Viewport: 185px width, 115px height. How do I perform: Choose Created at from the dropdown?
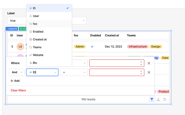(x=40, y=39)
